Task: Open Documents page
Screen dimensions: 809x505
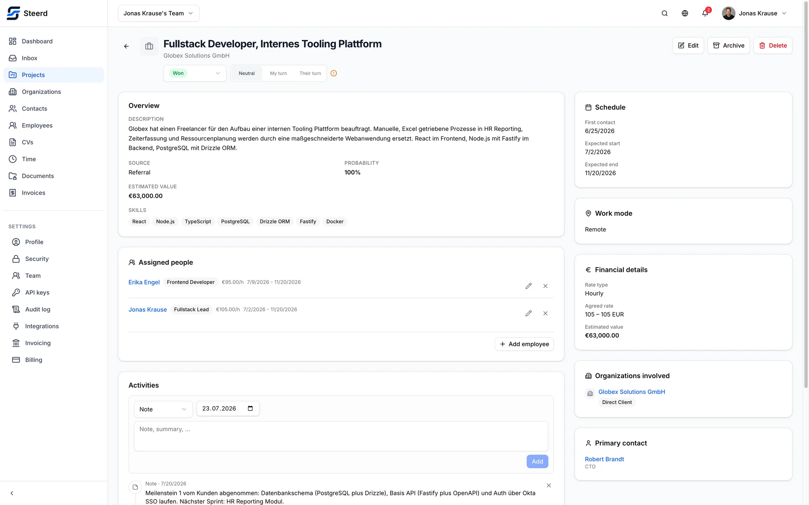Action: 53,176
